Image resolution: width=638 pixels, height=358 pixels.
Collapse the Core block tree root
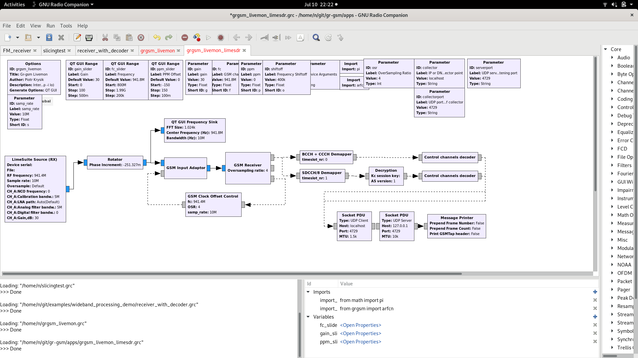[605, 49]
